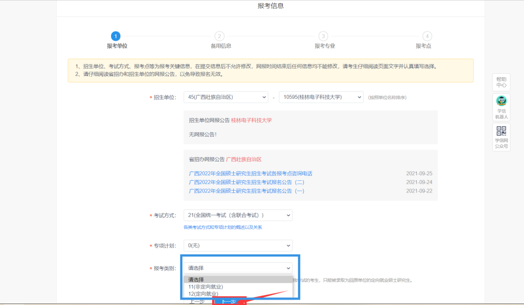Open the 专项计划 dropdown
The height and width of the screenshot is (305, 524).
[238, 245]
